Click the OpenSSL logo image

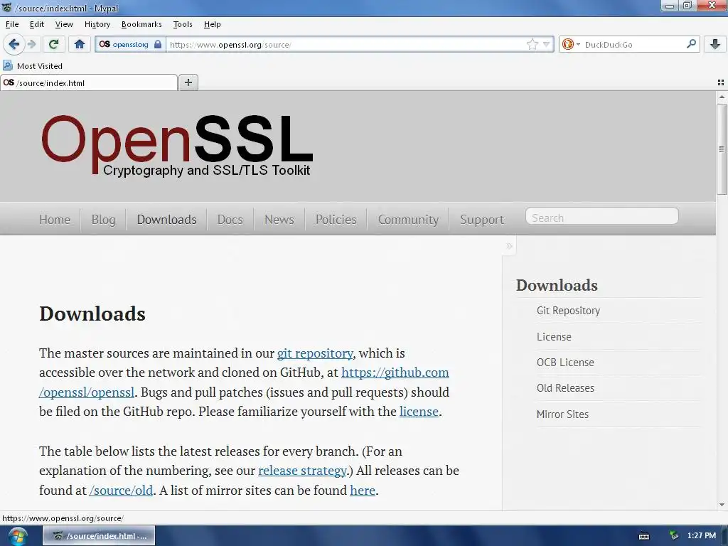click(x=177, y=146)
